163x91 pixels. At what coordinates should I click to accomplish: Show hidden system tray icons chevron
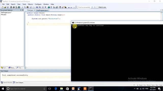click(135, 89)
